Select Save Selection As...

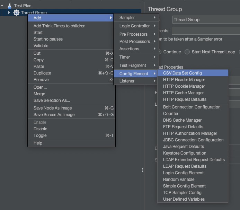click(71, 100)
